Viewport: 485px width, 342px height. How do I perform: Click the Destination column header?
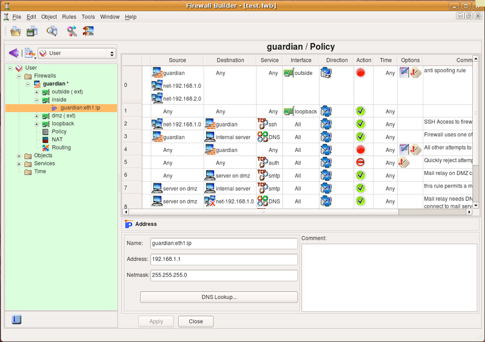click(230, 61)
